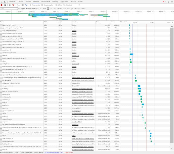This screenshot has height=154, width=174.
Task: Filter requests by XHR type
Action: pos(45,9)
